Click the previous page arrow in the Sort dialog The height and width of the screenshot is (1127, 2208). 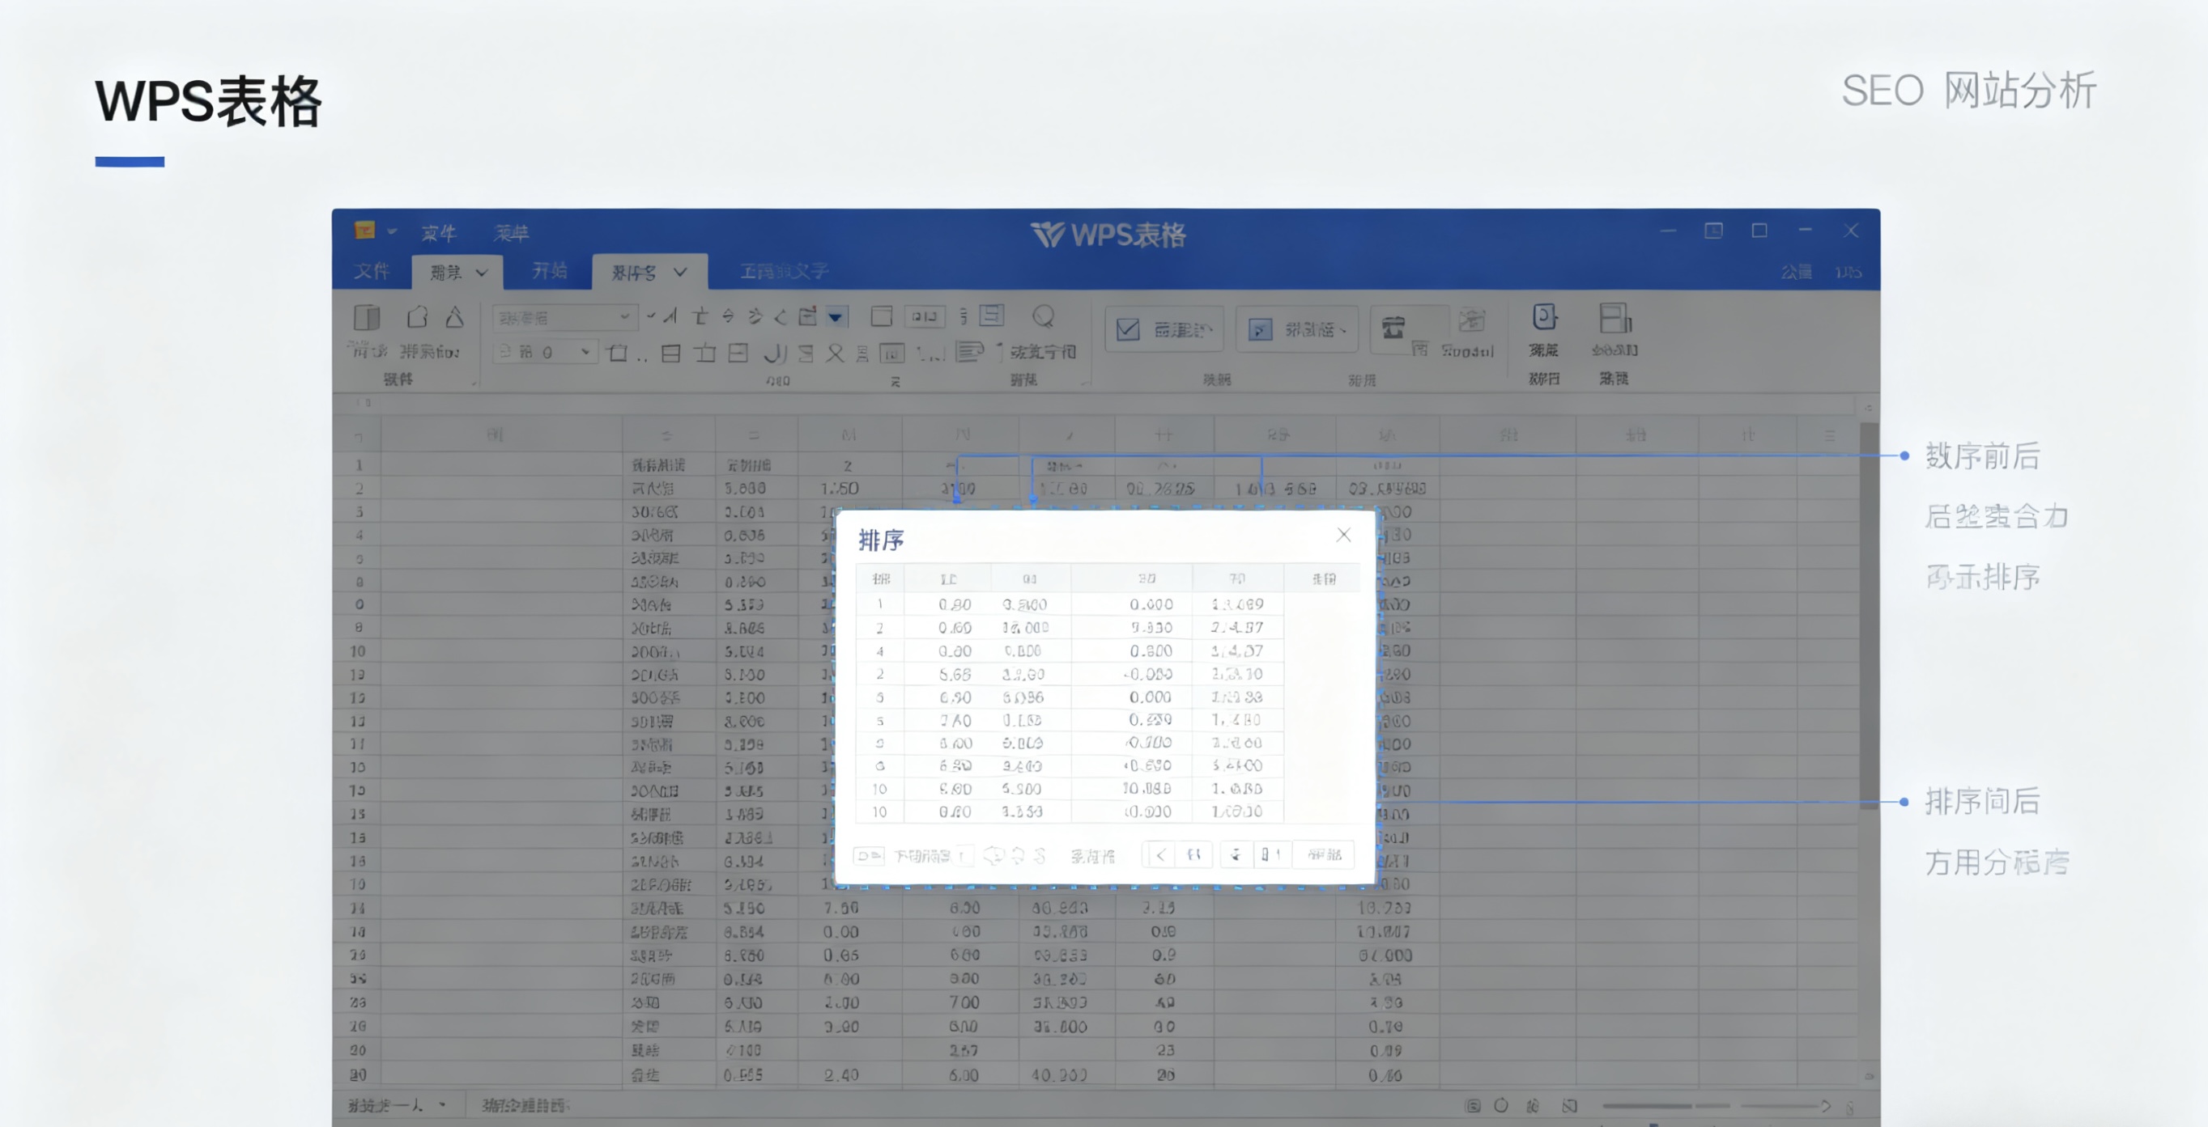(1159, 854)
